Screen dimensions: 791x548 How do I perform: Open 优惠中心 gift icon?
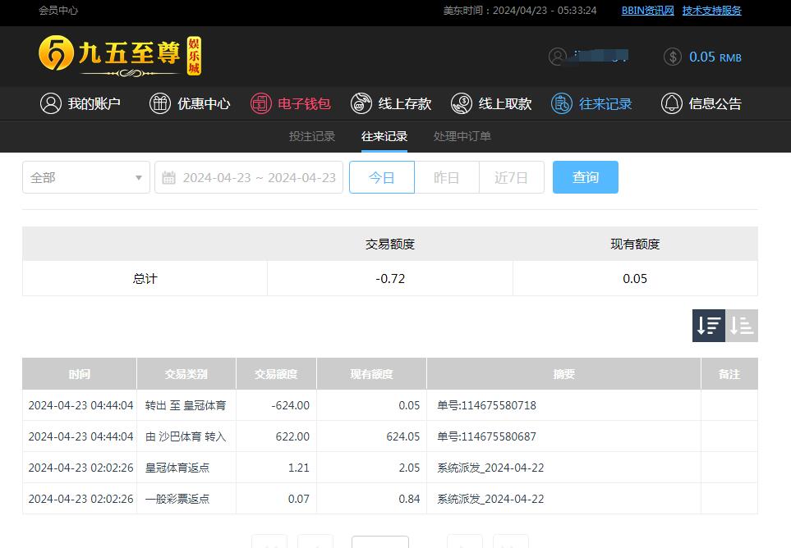click(160, 103)
